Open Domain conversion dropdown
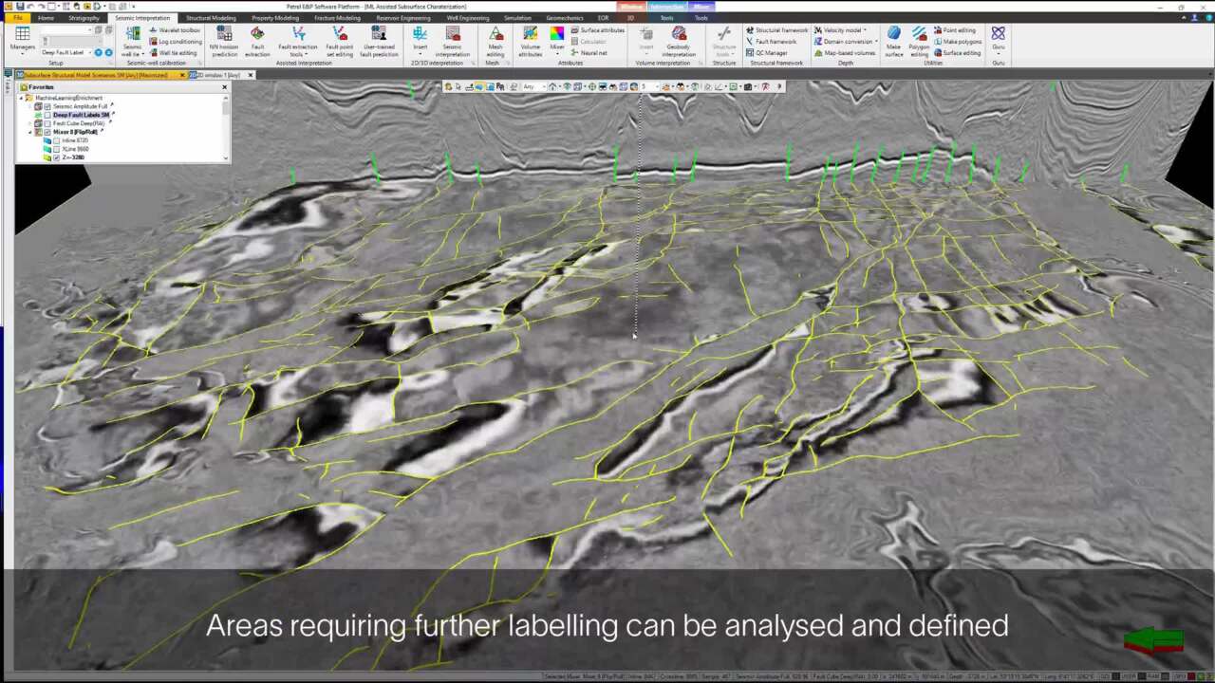 tap(846, 42)
